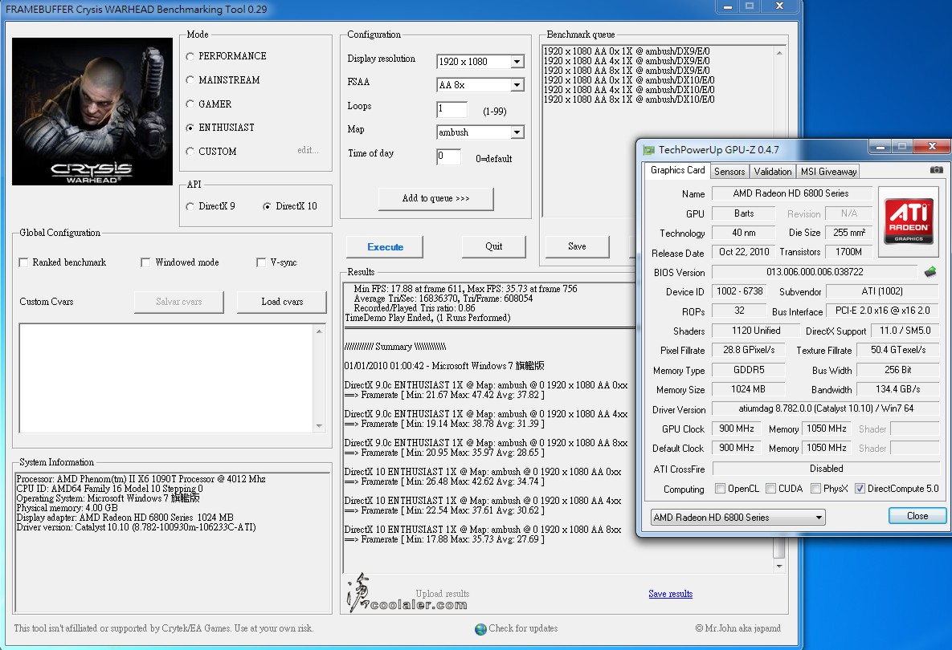Click the GPU-Z Name field 'AMD Radeon HD 6800 Series'
The image size is (952, 650).
click(x=791, y=193)
